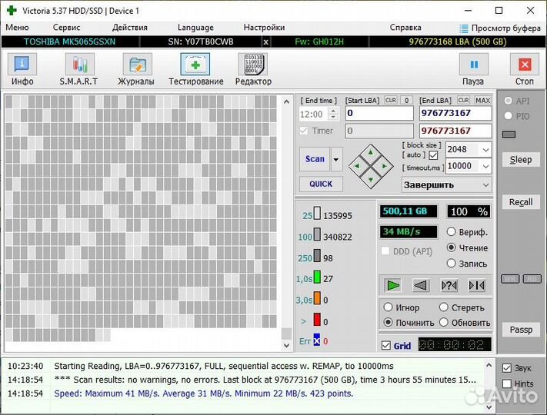Click the QUICK scan button
This screenshot has height=415, width=547.
[x=321, y=184]
